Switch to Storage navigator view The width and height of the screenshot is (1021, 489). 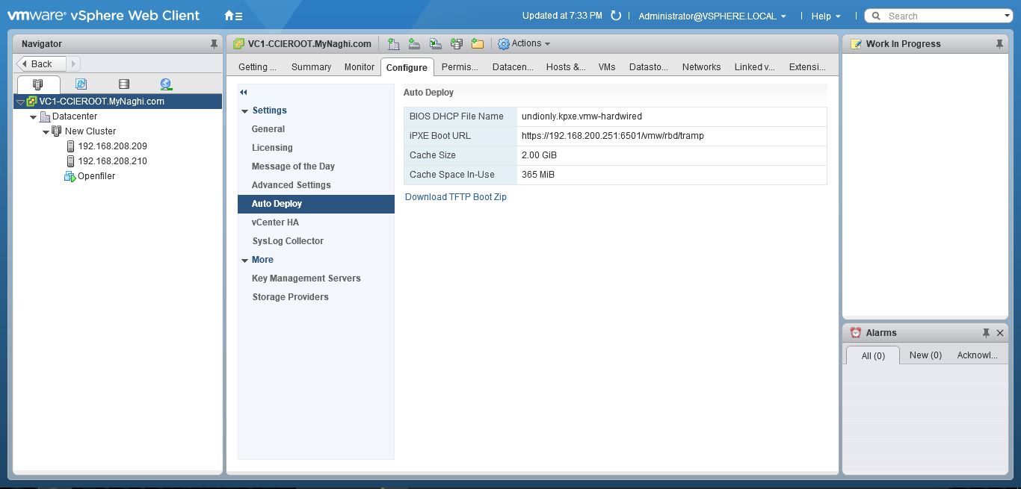[124, 84]
